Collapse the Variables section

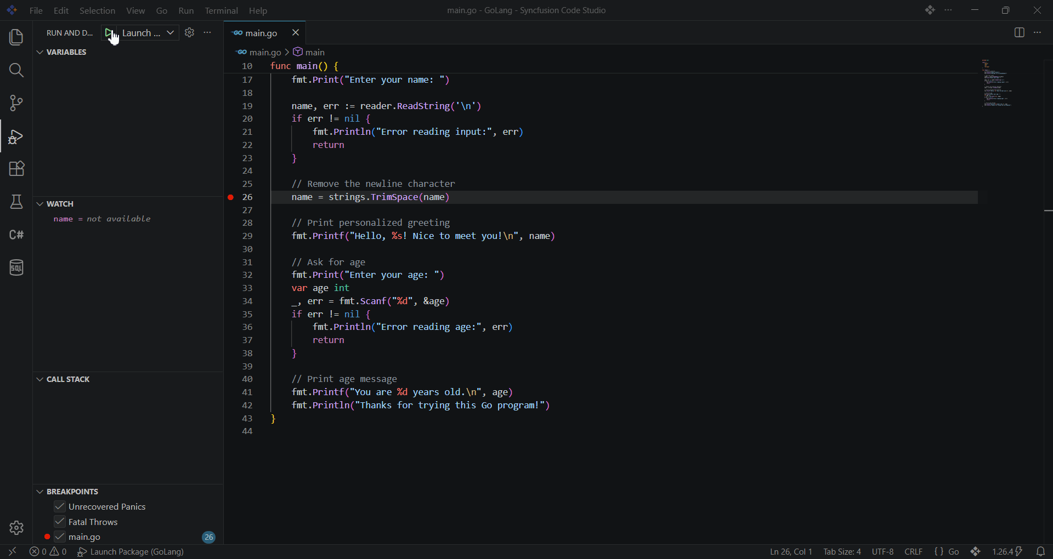(39, 53)
